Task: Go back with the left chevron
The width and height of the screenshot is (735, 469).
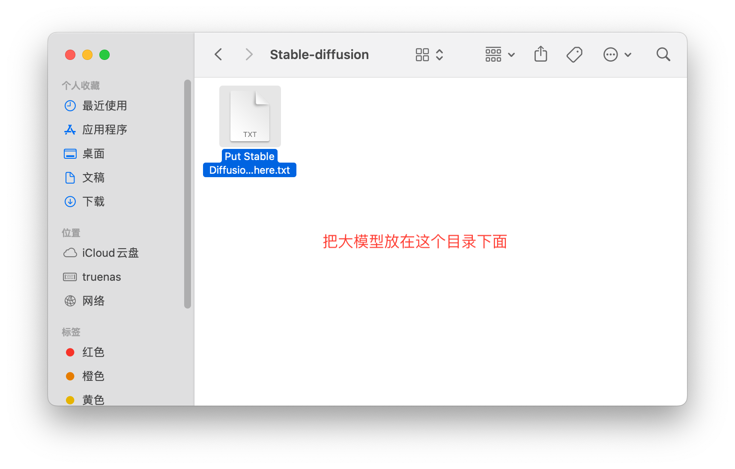Action: point(218,54)
